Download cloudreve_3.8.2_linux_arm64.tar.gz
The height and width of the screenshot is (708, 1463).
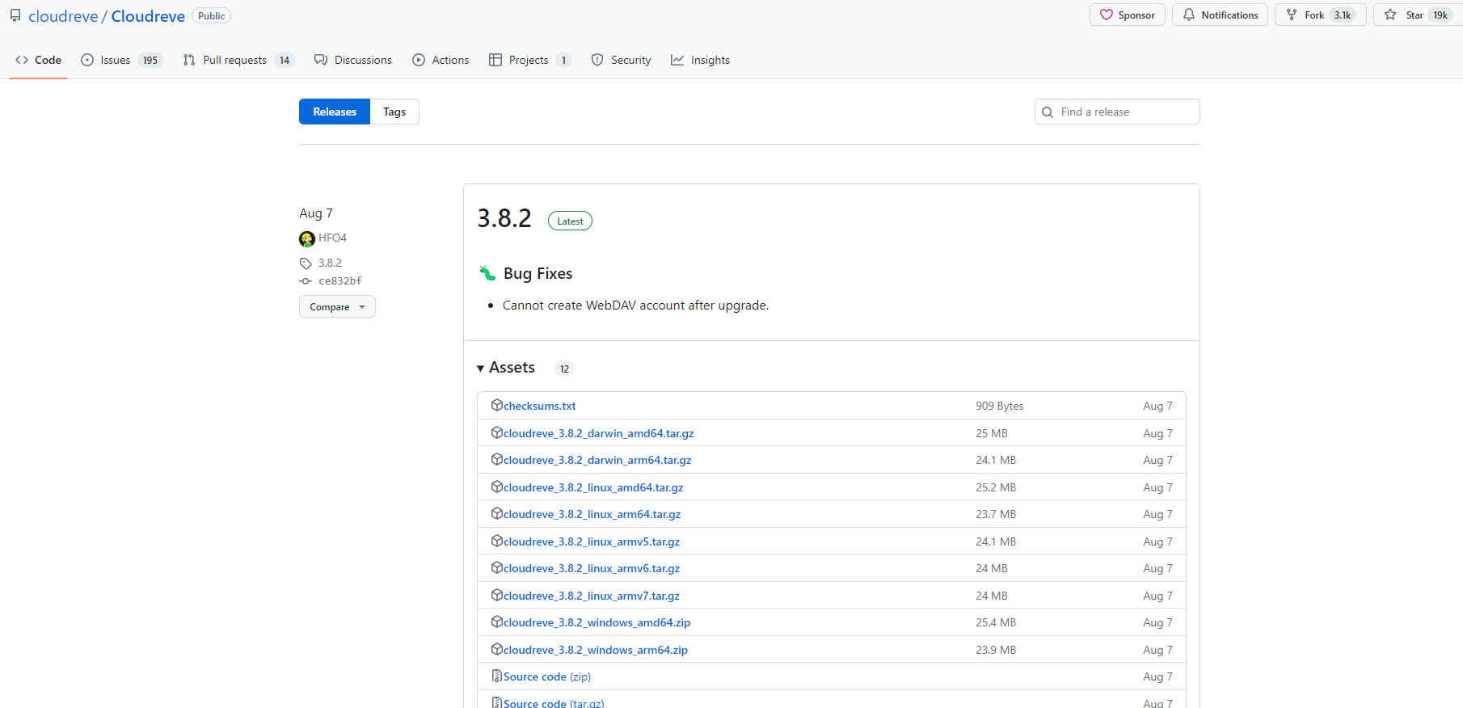pyautogui.click(x=592, y=514)
